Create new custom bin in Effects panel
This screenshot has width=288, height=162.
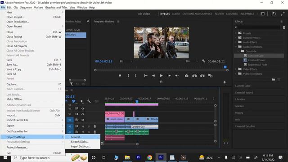273,79
